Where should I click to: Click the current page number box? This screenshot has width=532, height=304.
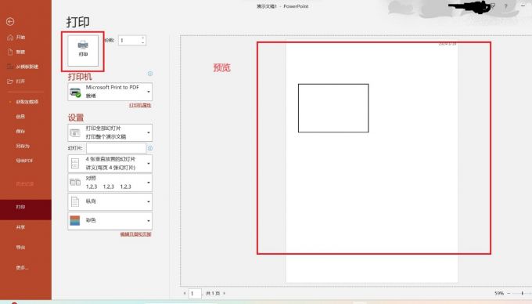(x=195, y=293)
